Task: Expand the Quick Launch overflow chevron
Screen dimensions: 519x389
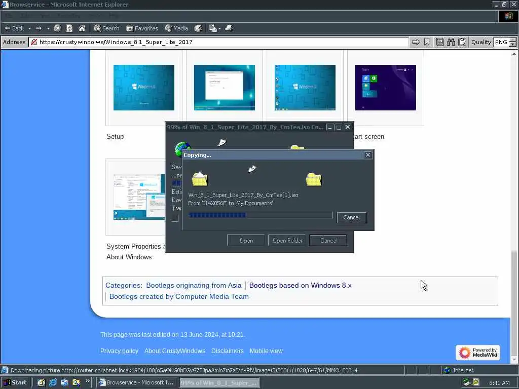Action: [87, 381]
